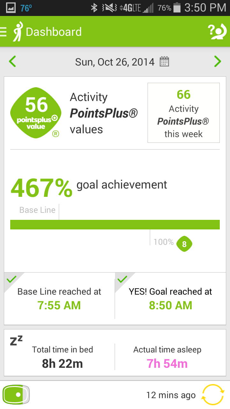Image resolution: width=230 pixels, height=409 pixels.
Task: Open the hamburger navigation menu
Action: [4, 32]
